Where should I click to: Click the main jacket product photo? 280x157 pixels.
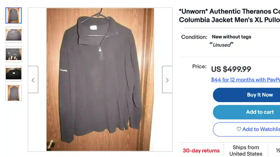[x=100, y=79]
